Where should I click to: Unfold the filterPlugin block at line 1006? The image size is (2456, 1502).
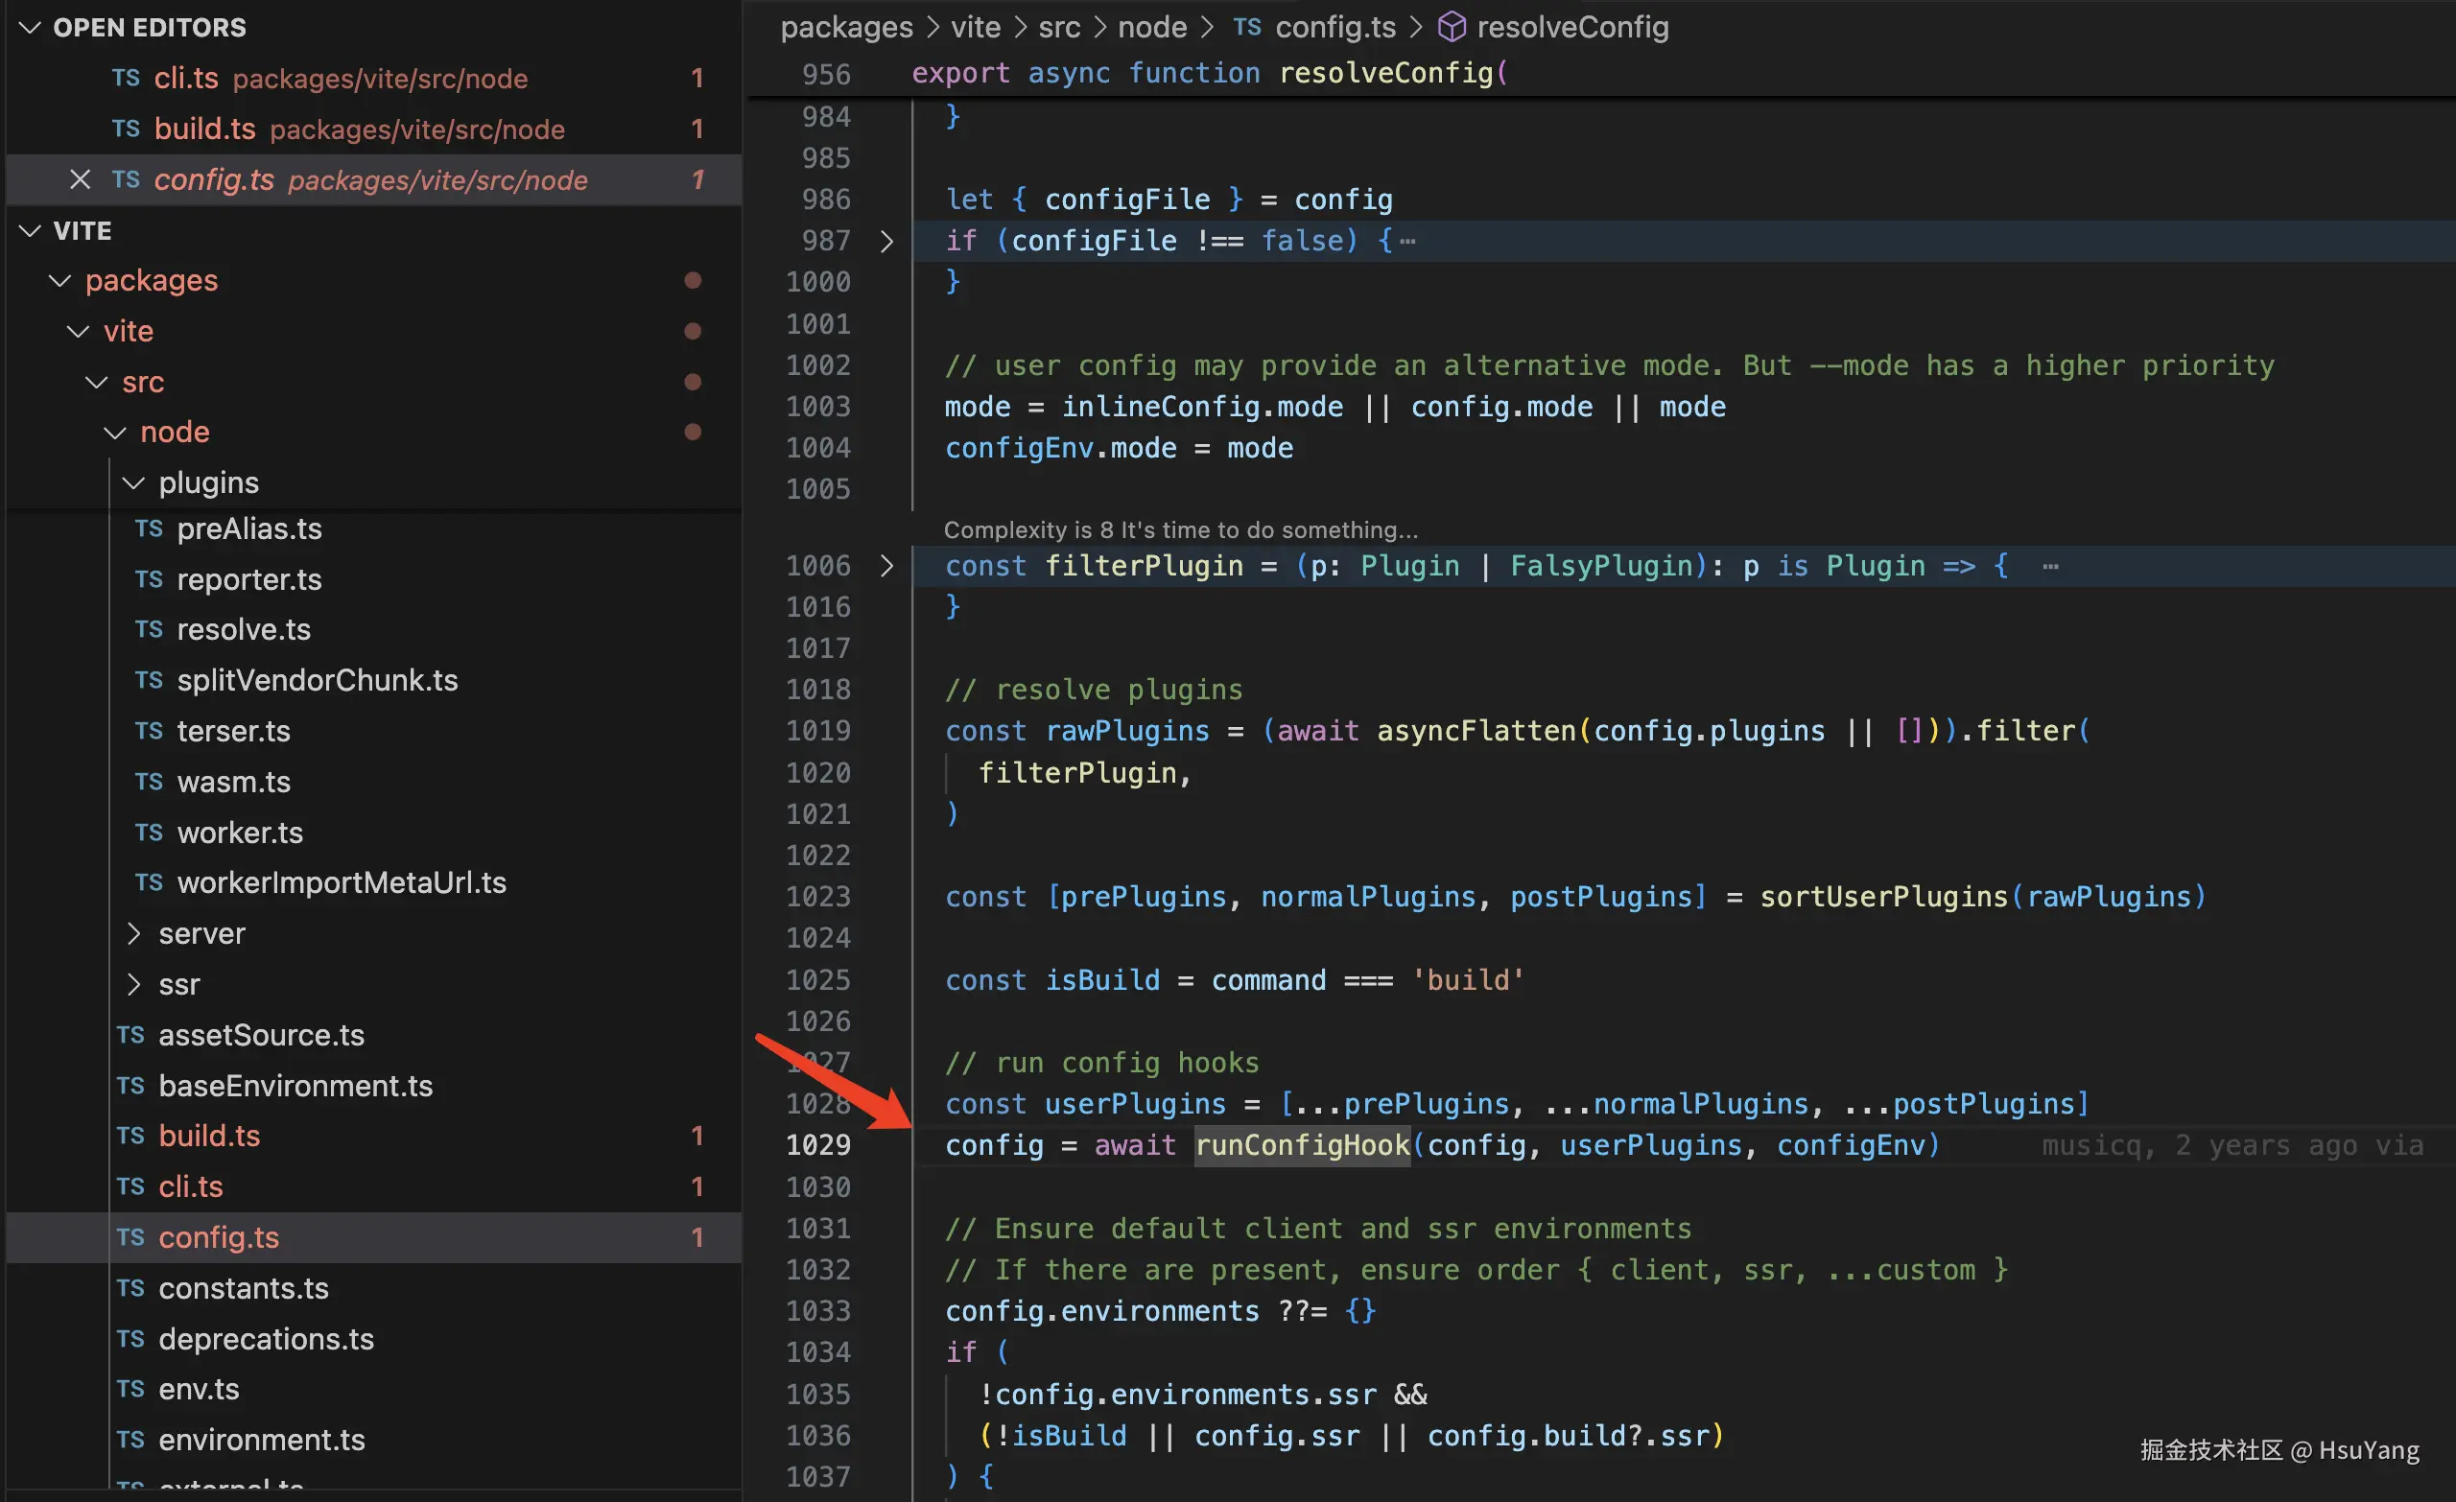point(886,566)
